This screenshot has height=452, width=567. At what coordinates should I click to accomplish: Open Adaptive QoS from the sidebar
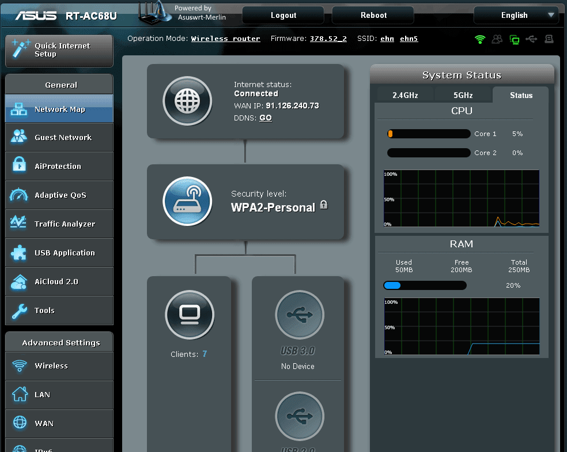coord(58,195)
